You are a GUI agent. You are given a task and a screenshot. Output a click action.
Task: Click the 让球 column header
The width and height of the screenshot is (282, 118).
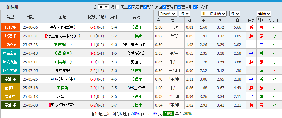(262, 20)
